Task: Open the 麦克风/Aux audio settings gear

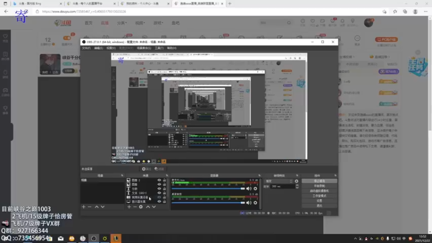Action: click(255, 188)
